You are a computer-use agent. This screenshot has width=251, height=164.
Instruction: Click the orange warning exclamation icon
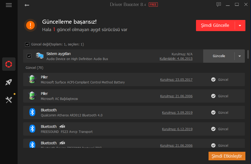pos(30,25)
